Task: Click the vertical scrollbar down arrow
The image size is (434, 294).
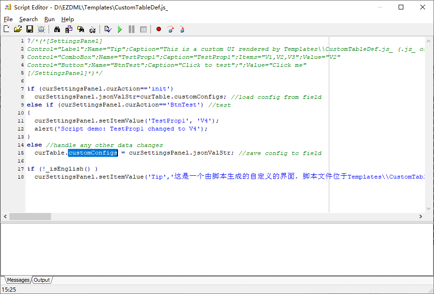Action: 428,209
